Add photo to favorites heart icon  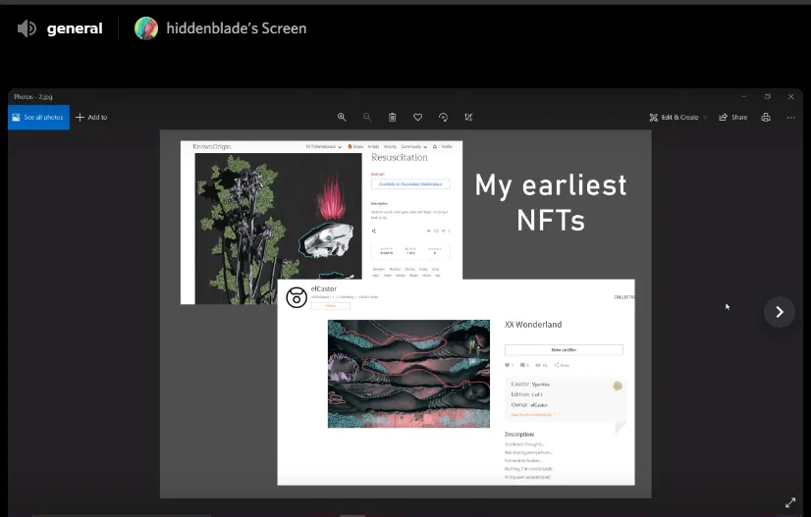coord(418,118)
